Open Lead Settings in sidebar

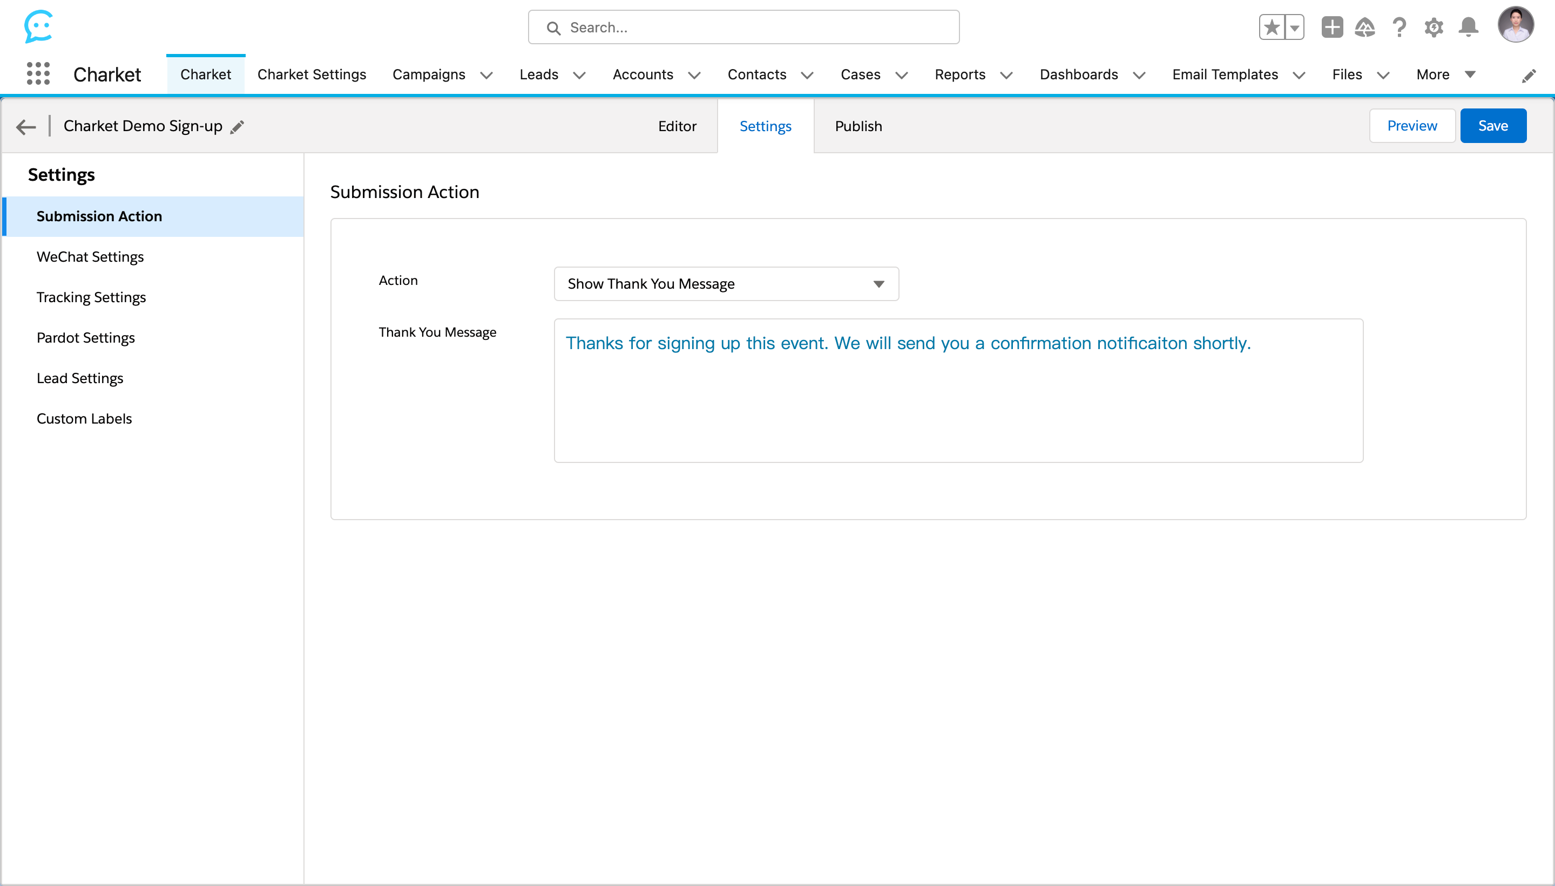(153, 378)
